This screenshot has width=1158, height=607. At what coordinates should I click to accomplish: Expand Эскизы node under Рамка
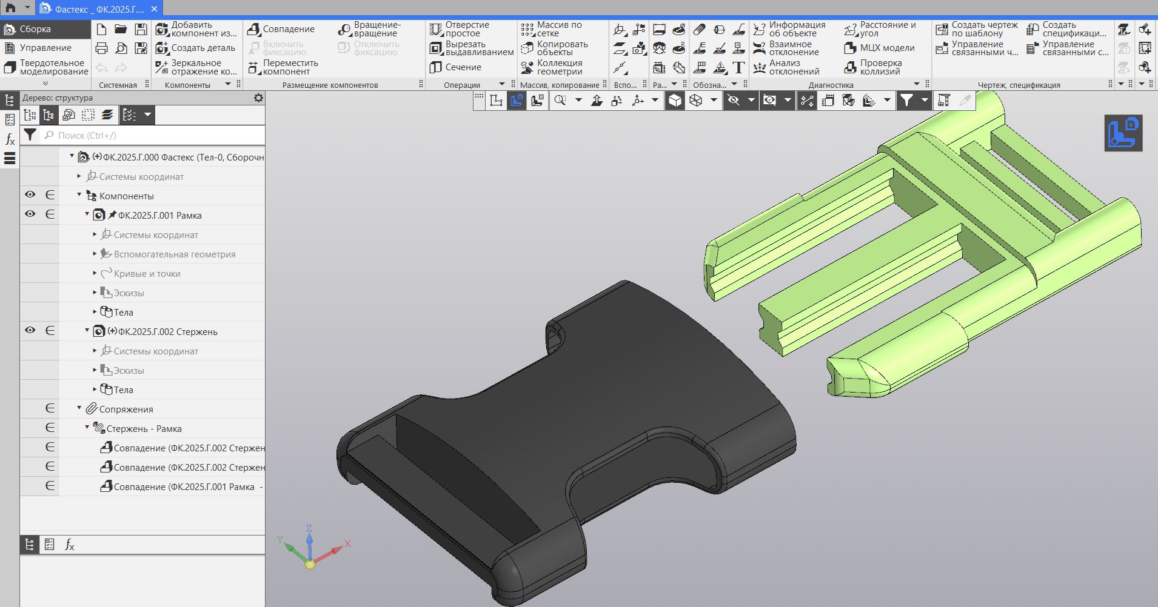click(95, 293)
